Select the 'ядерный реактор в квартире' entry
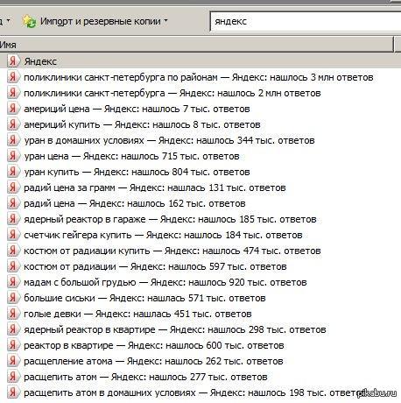Image resolution: width=401 pixels, height=403 pixels. pyautogui.click(x=175, y=329)
